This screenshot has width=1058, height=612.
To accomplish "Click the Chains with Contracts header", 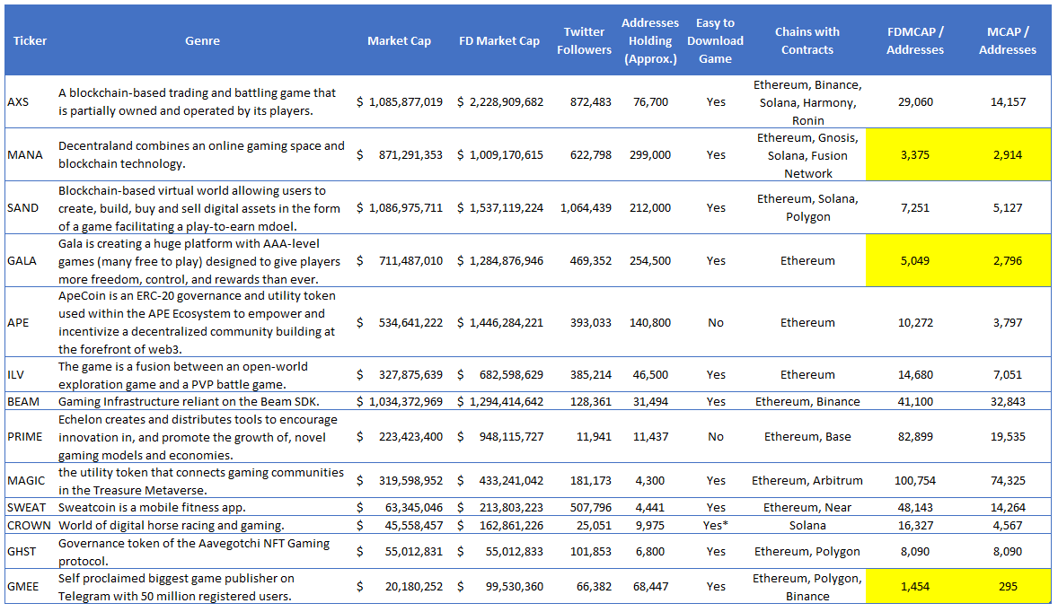I will pyautogui.click(x=807, y=40).
